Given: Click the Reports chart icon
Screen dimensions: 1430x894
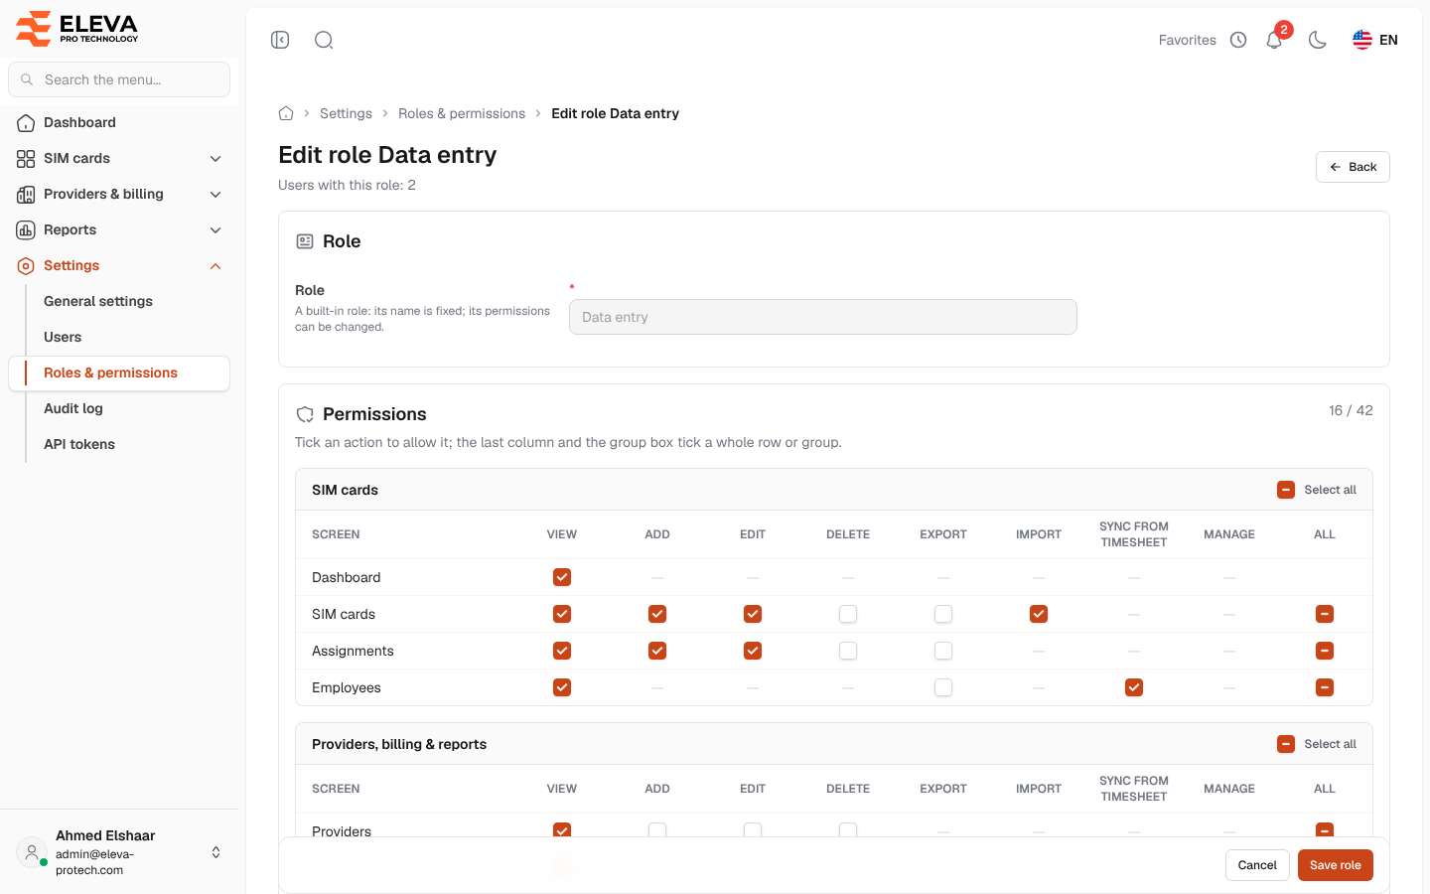Looking at the screenshot, I should click(x=26, y=230).
